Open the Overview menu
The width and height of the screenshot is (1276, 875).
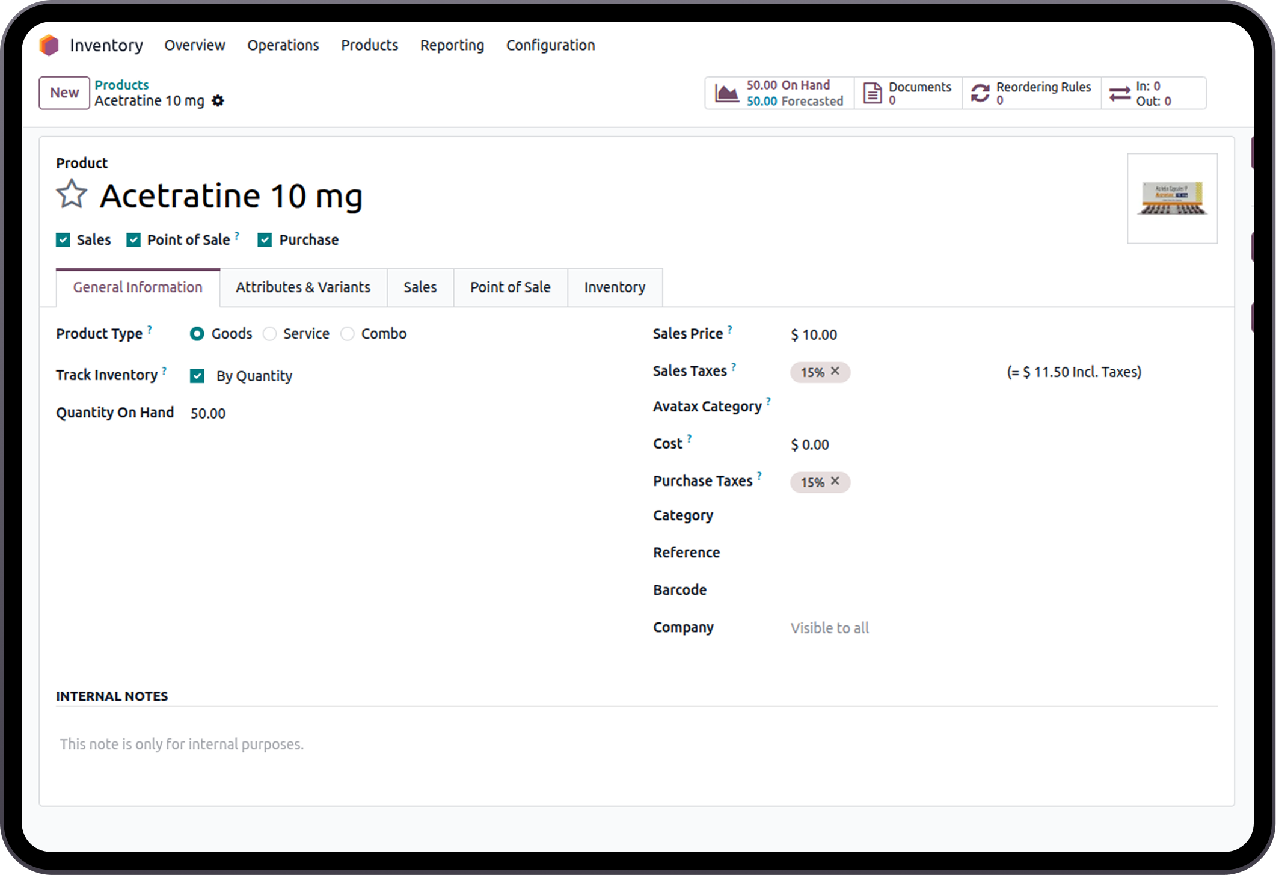[x=195, y=45]
